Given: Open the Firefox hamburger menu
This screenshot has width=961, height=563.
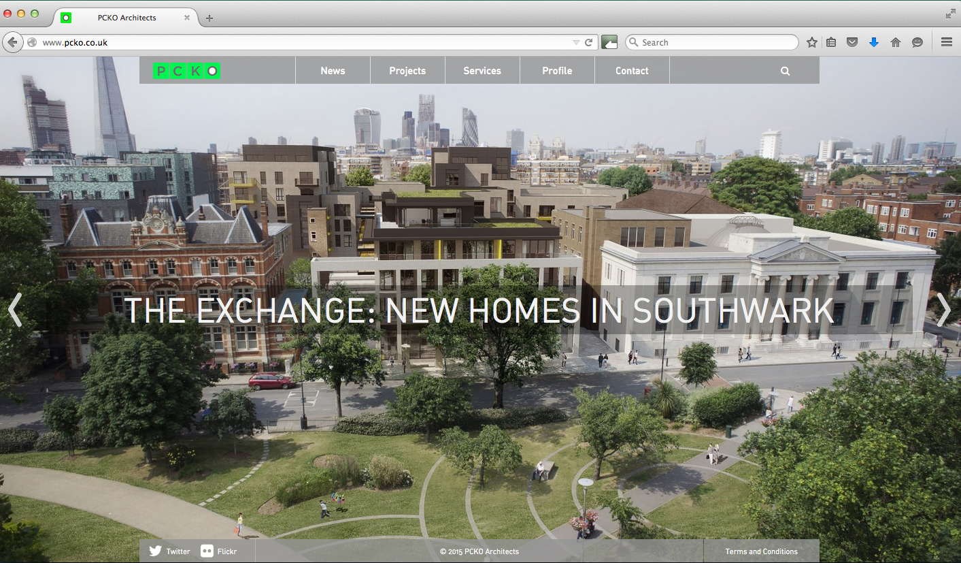Looking at the screenshot, I should 947,42.
